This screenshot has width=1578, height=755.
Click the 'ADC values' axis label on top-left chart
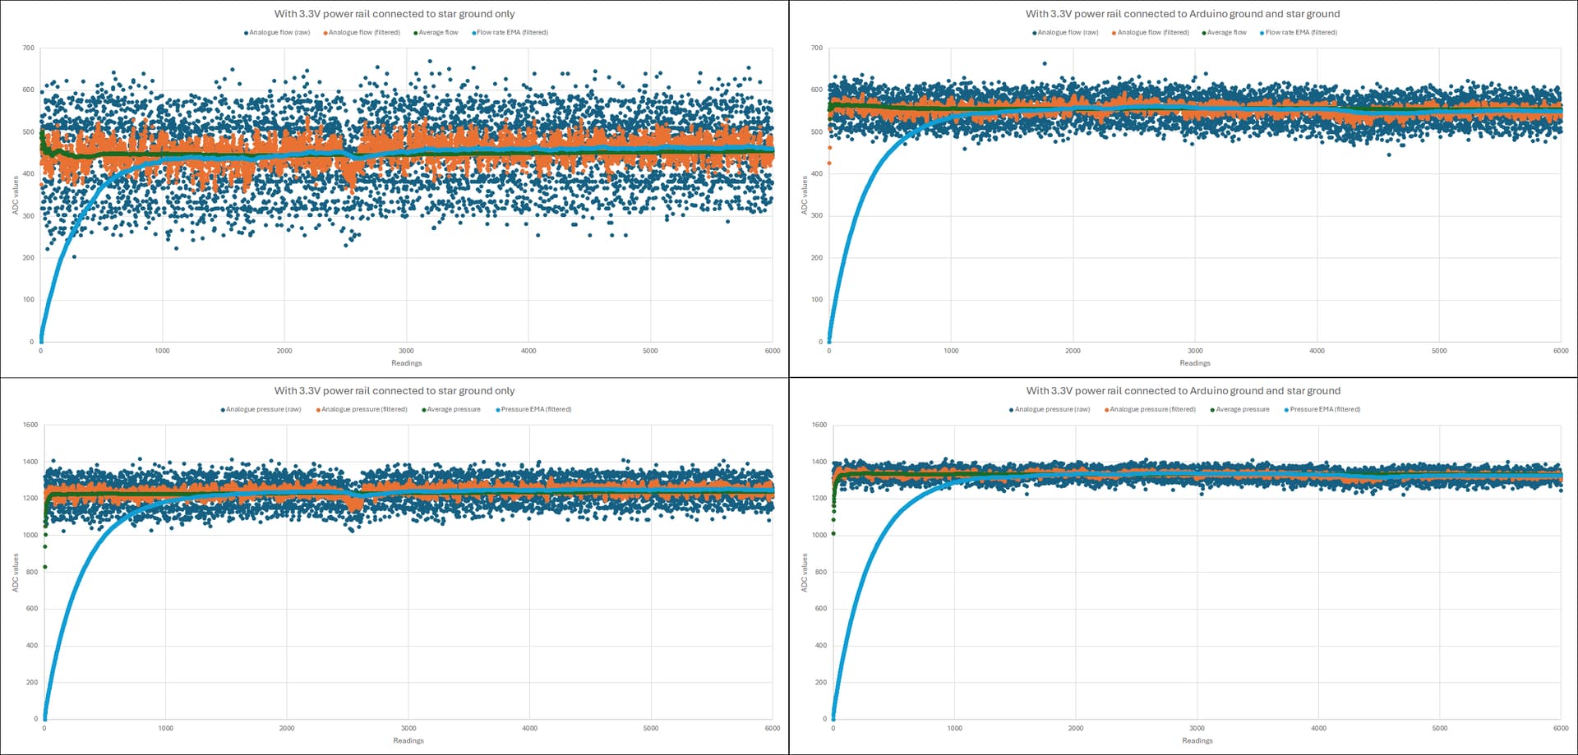point(15,196)
